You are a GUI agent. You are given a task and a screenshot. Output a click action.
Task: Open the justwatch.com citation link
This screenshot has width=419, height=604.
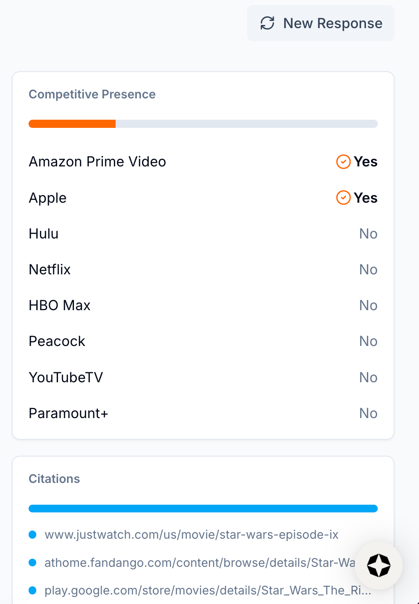(191, 535)
